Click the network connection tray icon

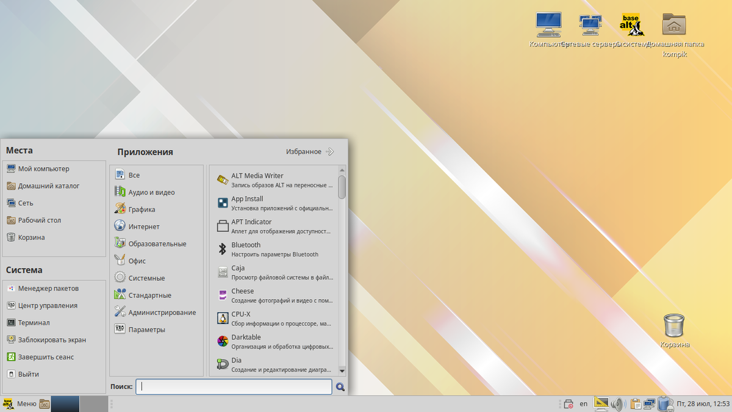point(650,403)
